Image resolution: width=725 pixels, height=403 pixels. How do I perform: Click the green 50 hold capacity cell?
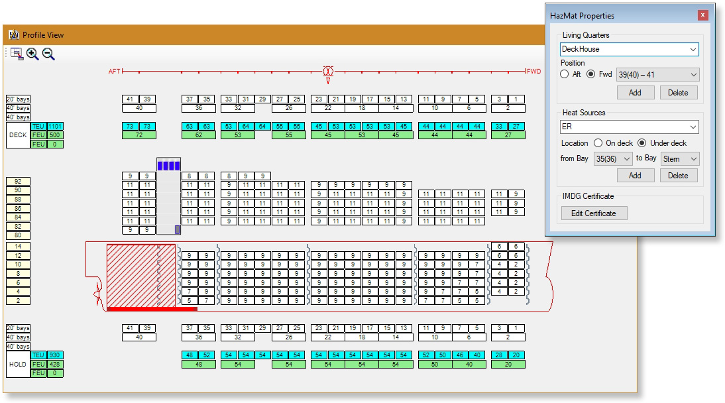(435, 364)
